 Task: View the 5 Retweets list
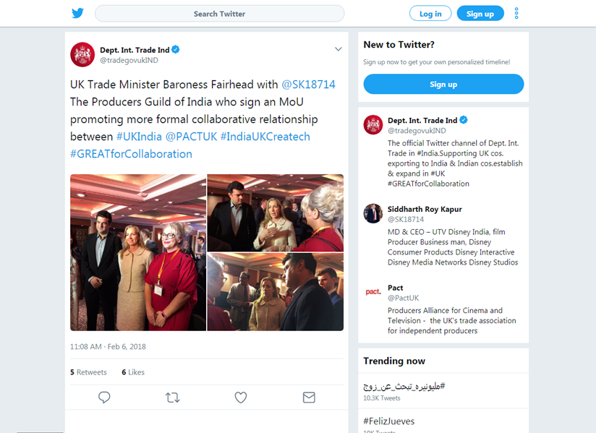[x=88, y=372]
